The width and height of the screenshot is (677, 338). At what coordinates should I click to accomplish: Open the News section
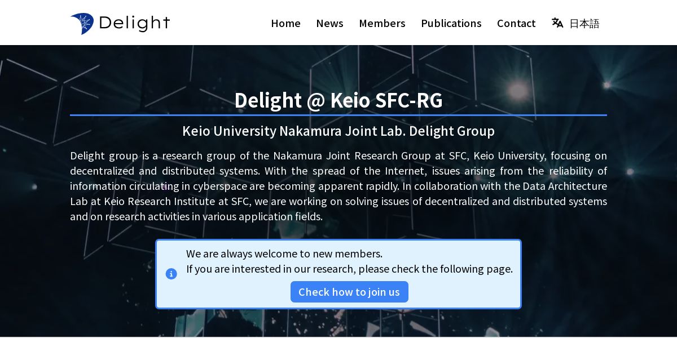click(329, 23)
